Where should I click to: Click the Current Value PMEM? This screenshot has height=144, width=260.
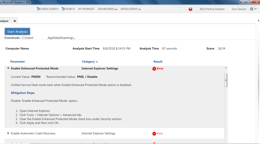click(36, 77)
